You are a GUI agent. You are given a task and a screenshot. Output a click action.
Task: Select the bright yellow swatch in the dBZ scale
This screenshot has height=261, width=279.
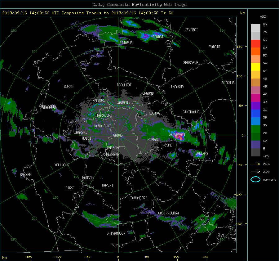click(x=255, y=67)
